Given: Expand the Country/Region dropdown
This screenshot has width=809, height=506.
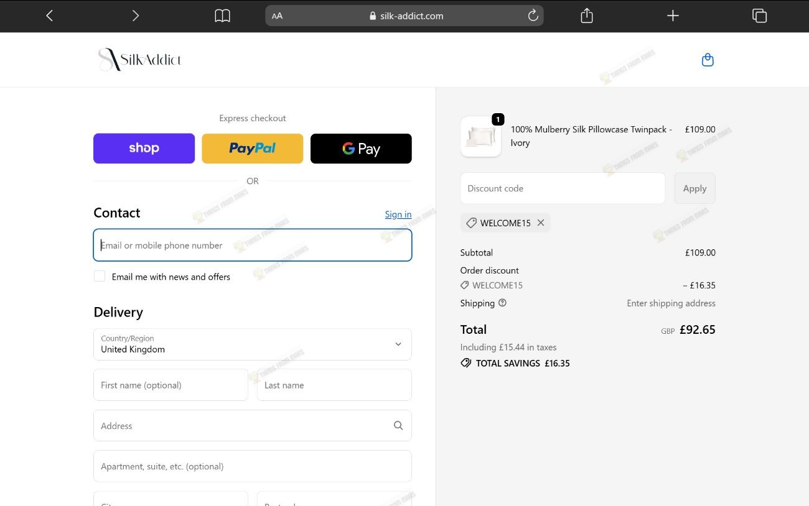Looking at the screenshot, I should pyautogui.click(x=253, y=344).
